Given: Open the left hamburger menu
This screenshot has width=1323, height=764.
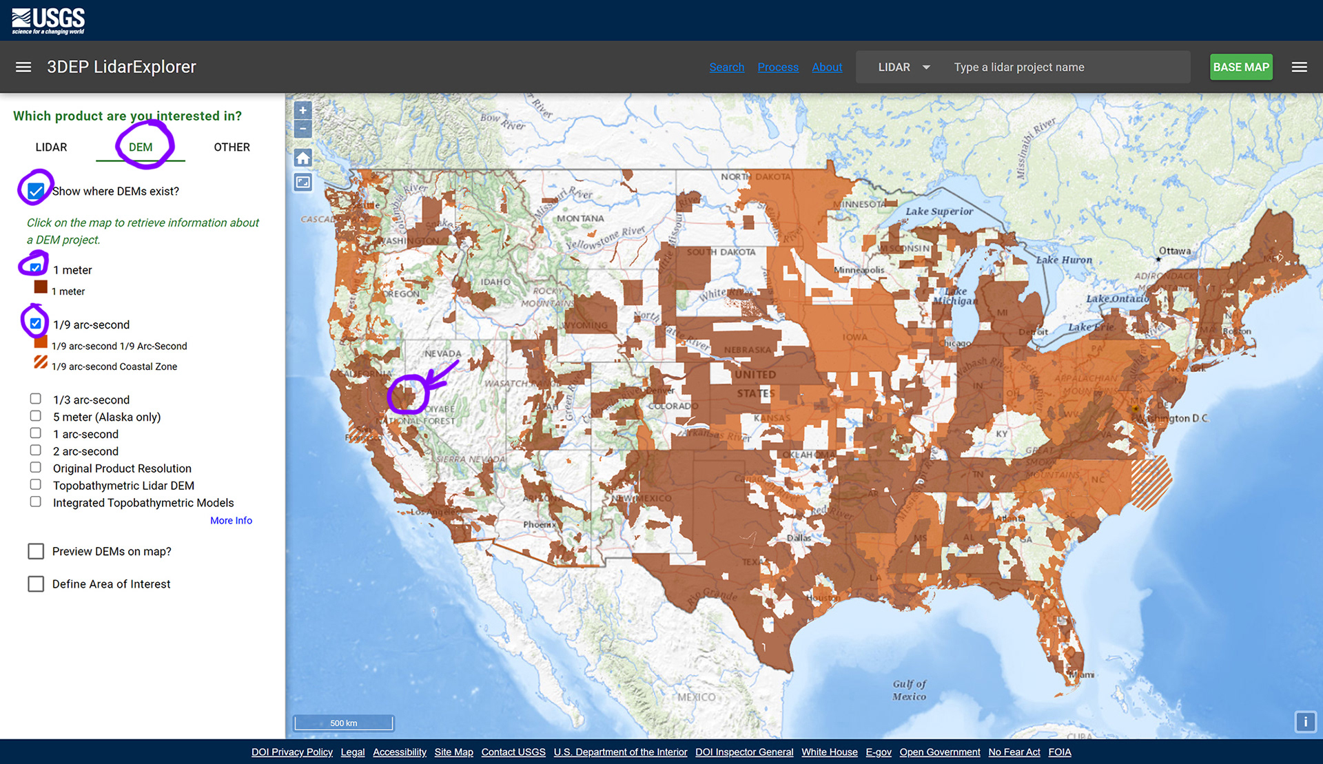Looking at the screenshot, I should tap(23, 67).
